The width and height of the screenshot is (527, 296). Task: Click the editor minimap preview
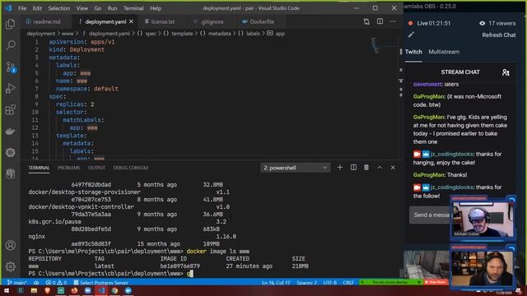375,45
